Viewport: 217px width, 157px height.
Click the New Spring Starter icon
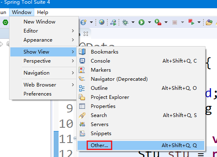coord(84,22)
